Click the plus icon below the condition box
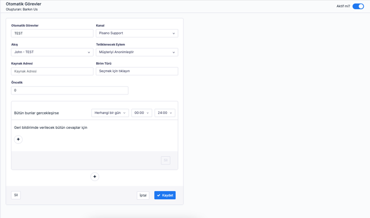This screenshot has height=218, width=370. (95, 177)
